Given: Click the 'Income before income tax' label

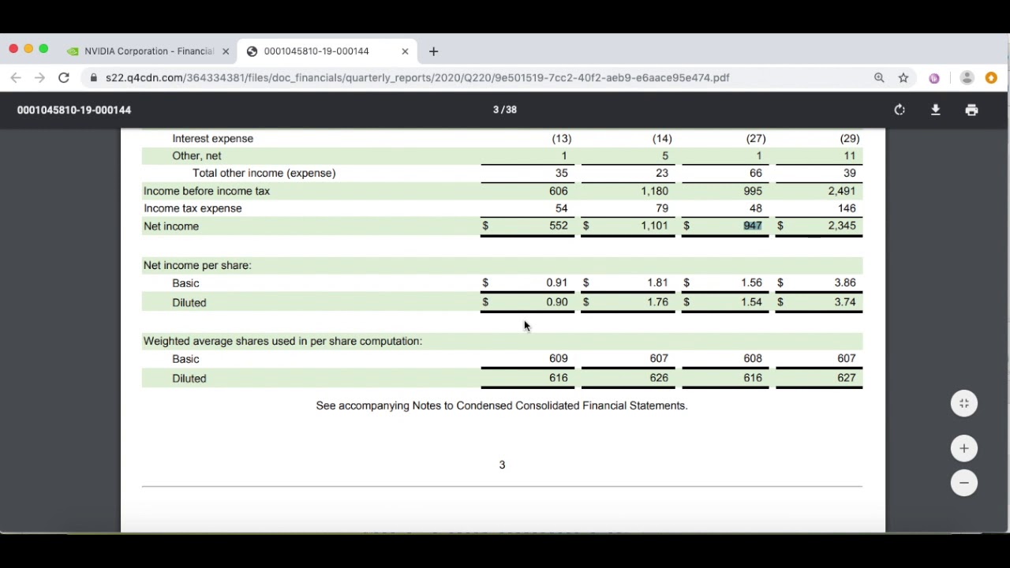Looking at the screenshot, I should pos(207,191).
